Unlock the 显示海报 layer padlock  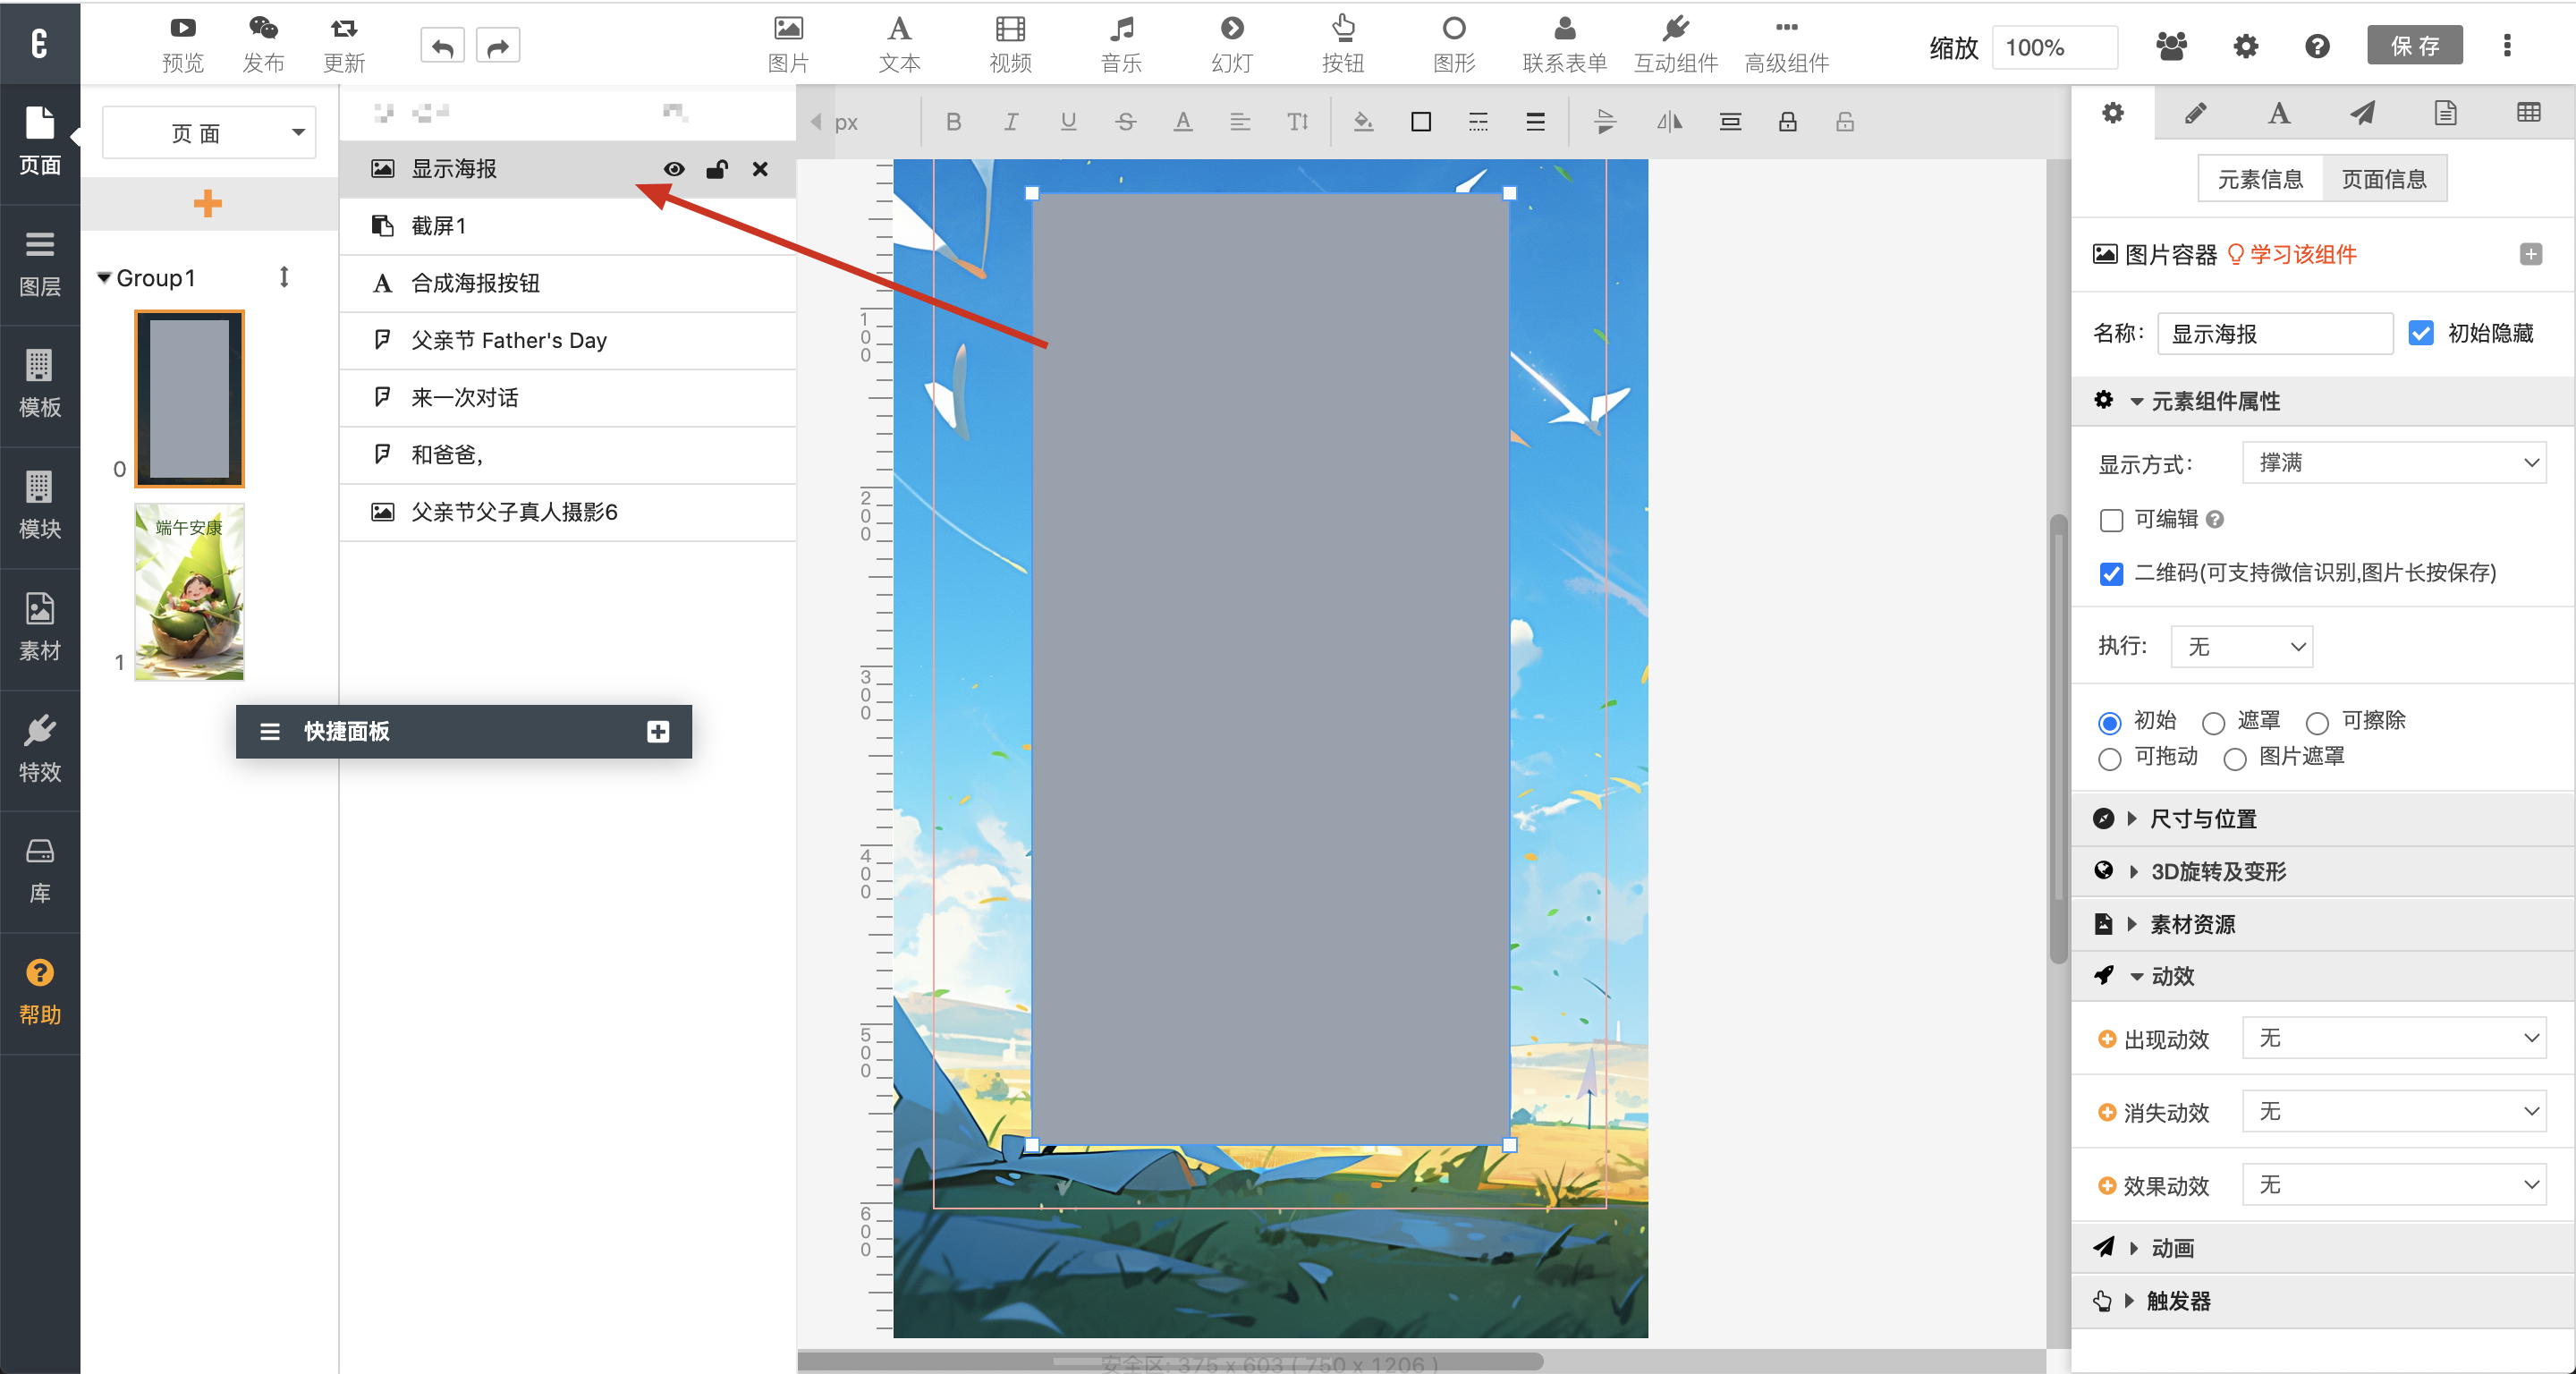(x=716, y=169)
